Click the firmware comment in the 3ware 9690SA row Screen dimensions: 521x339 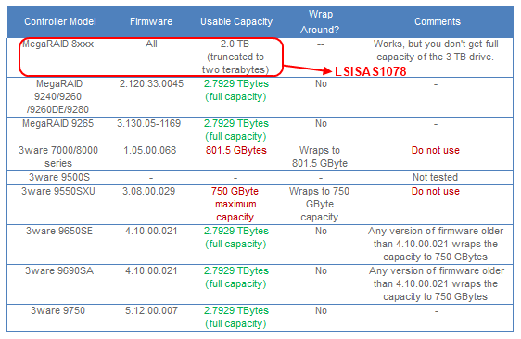coord(437,283)
